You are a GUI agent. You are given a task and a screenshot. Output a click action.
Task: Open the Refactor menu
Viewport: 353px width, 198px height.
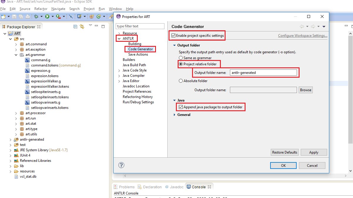tap(41, 9)
